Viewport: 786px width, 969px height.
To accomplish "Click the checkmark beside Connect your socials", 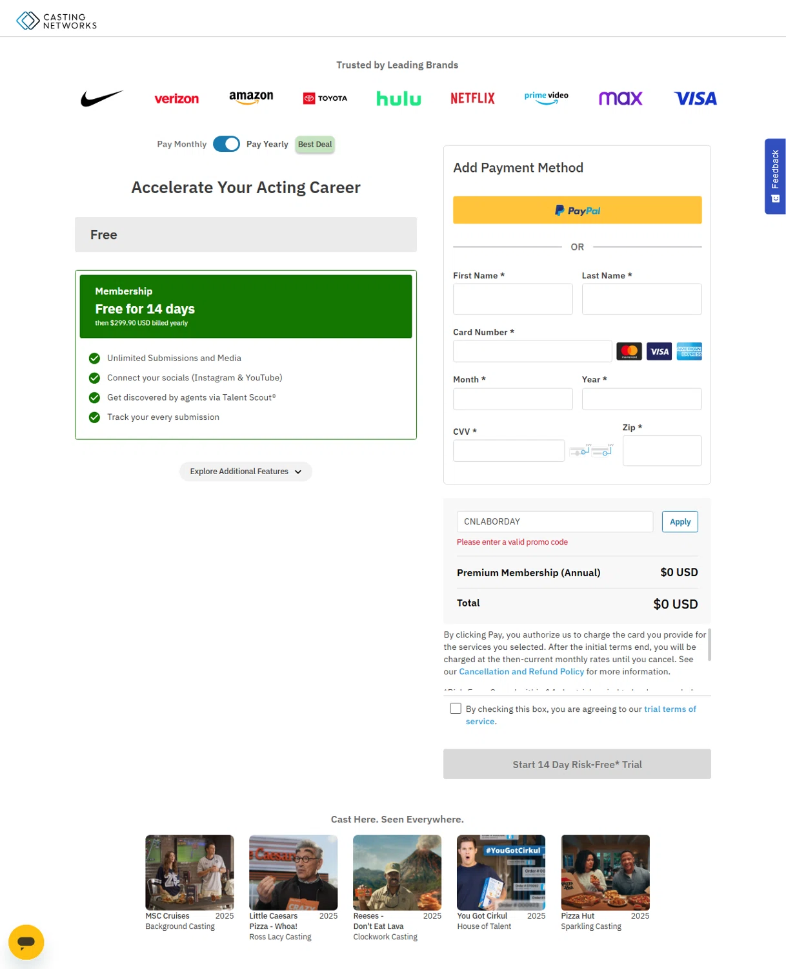I will click(94, 378).
